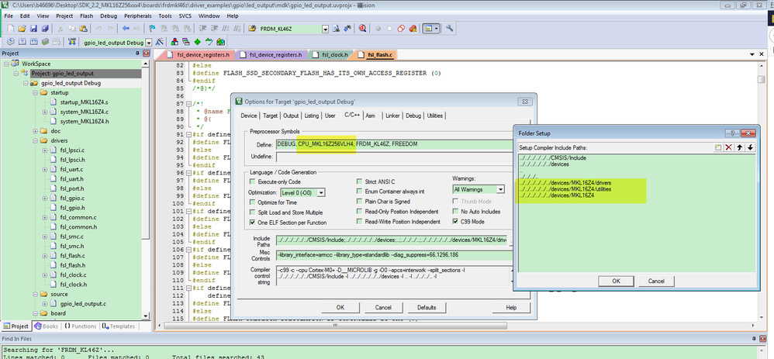Viewport: 774px width, 359px height.
Task: Click Options for Target wand icon
Action: tap(159, 42)
